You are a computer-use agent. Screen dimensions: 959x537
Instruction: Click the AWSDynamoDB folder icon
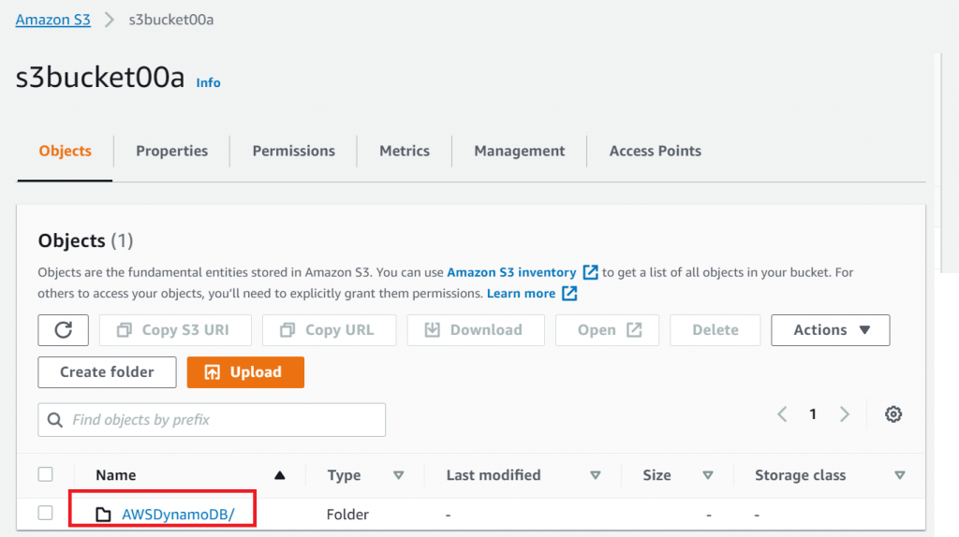pos(103,514)
